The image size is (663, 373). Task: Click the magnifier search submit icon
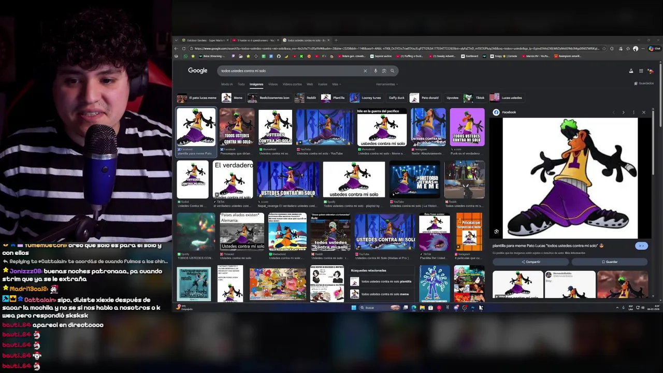[393, 71]
